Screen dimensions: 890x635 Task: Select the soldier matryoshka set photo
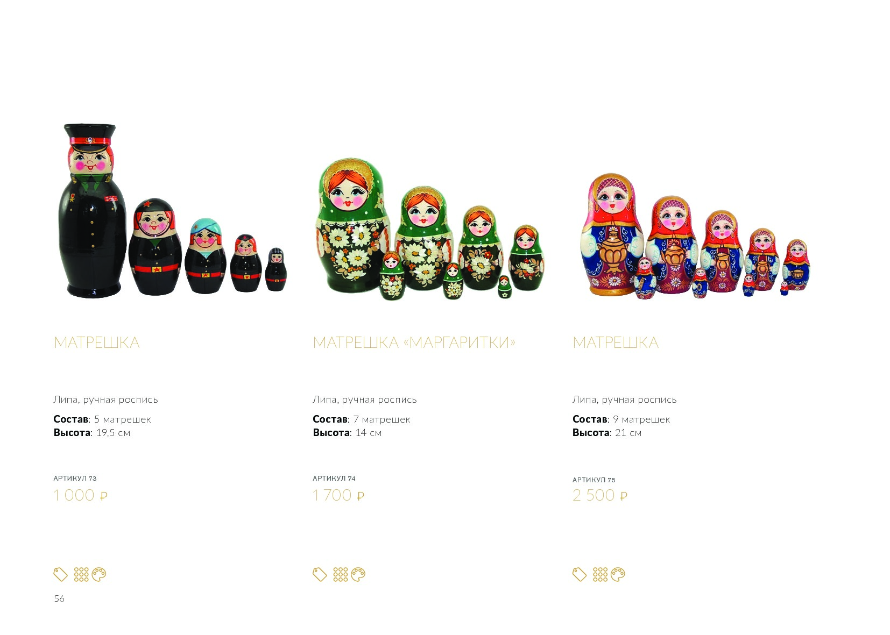(172, 211)
